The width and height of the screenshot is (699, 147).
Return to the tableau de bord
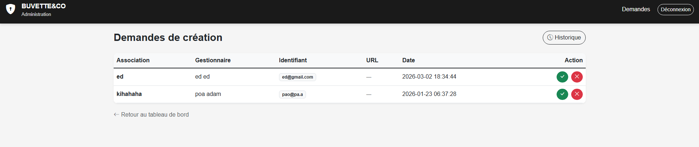coord(154,114)
